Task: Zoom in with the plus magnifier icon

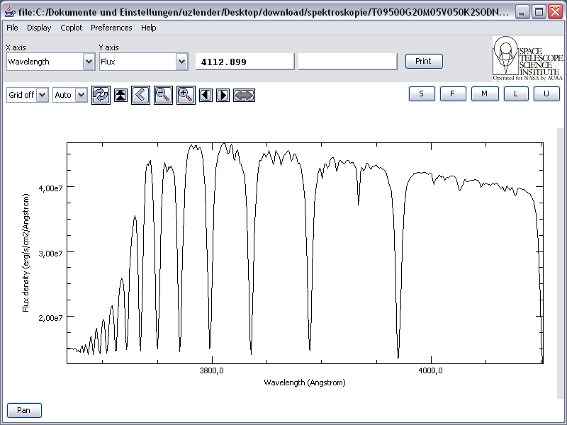Action: coord(186,95)
